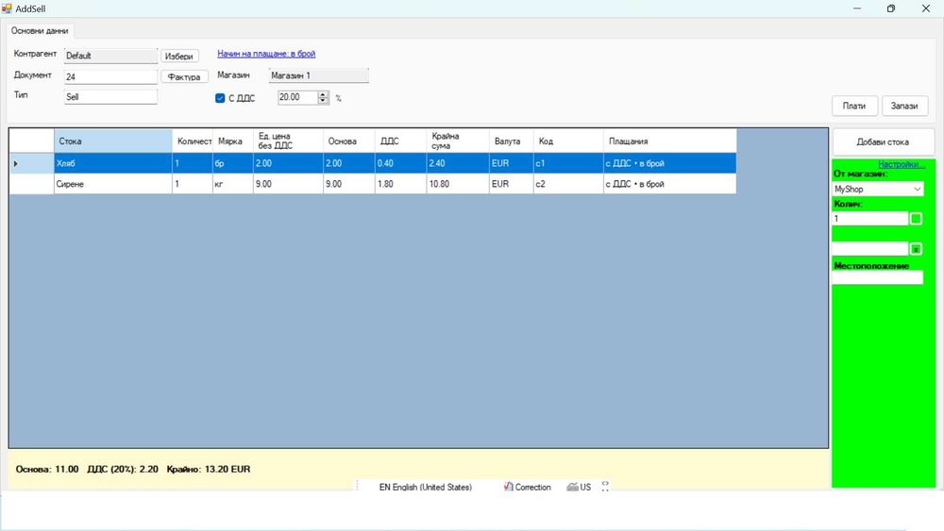This screenshot has width=944, height=531.
Task: Open the Начин на плащане: в брой link
Action: (x=266, y=54)
